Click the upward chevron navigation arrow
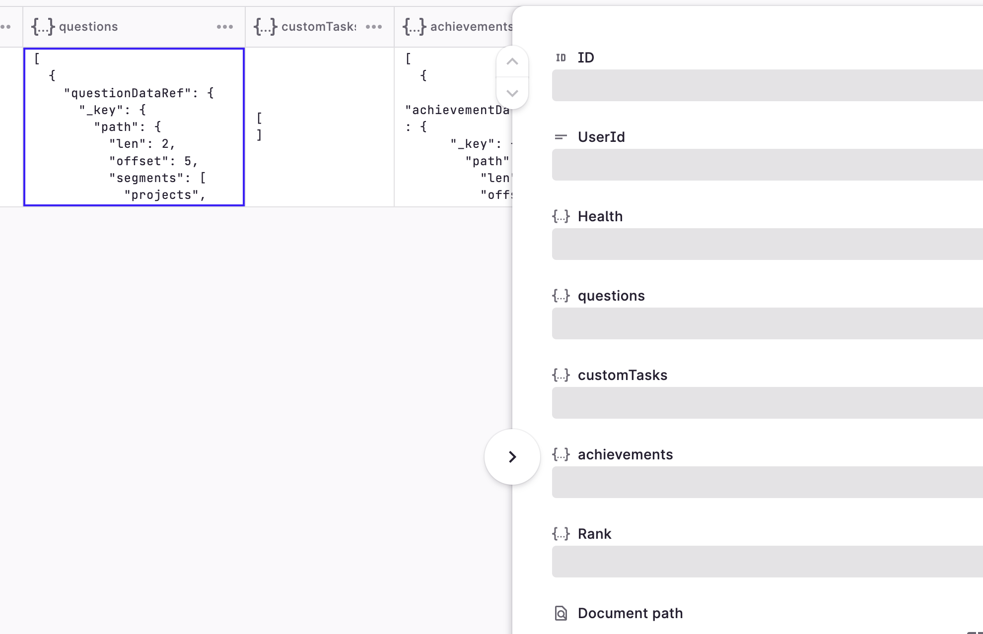This screenshot has width=983, height=634. pos(512,62)
